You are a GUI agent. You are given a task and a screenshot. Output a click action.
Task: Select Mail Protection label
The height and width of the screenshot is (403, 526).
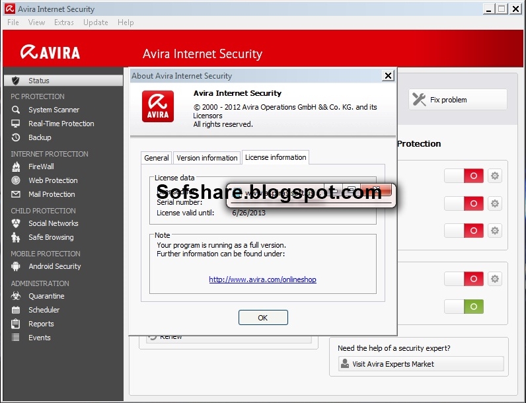tap(52, 194)
